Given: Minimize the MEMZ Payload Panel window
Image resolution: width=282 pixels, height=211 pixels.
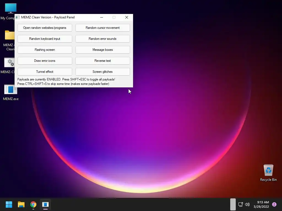Looking at the screenshot, I should (x=102, y=17).
